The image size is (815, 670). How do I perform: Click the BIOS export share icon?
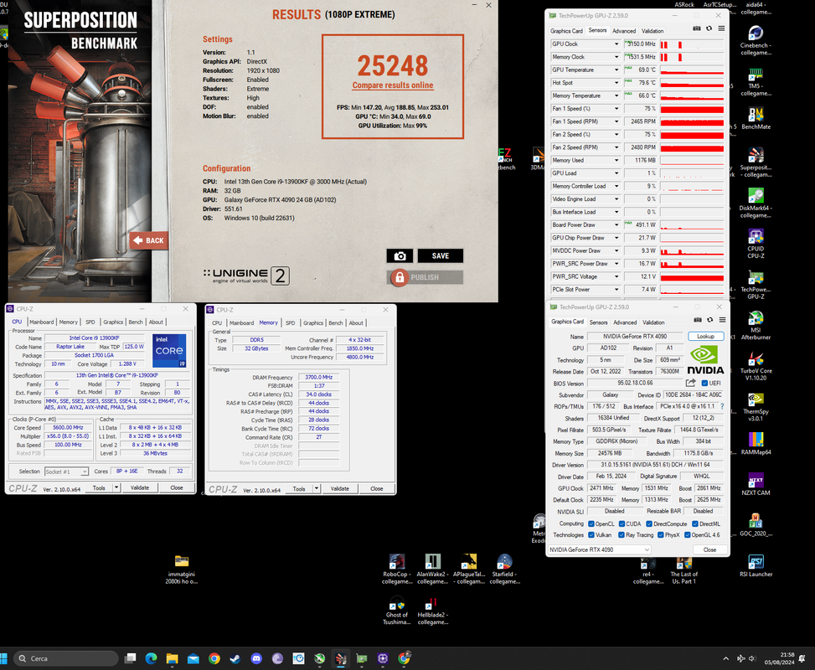(x=690, y=383)
